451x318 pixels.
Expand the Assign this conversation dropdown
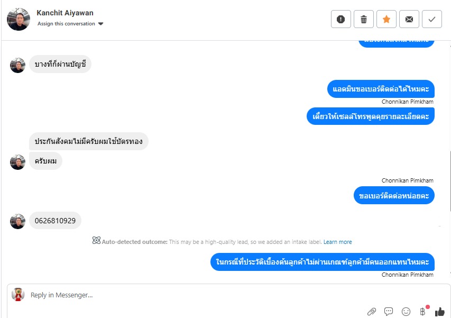tap(70, 24)
